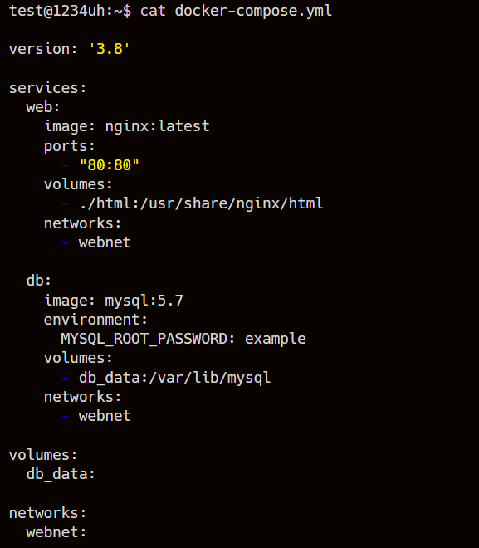Select the "80:80" port mapping string
The height and width of the screenshot is (548, 479).
[109, 165]
